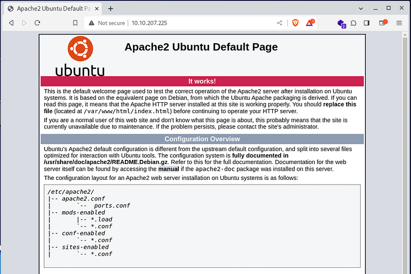The width and height of the screenshot is (411, 274).
Task: Click the 'Not secure' label
Action: point(111,23)
